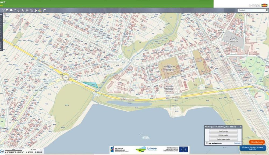Expand the Styl wyświetlania section
Image resolution: width=269 pixels, height=155 pixels.
[207, 143]
